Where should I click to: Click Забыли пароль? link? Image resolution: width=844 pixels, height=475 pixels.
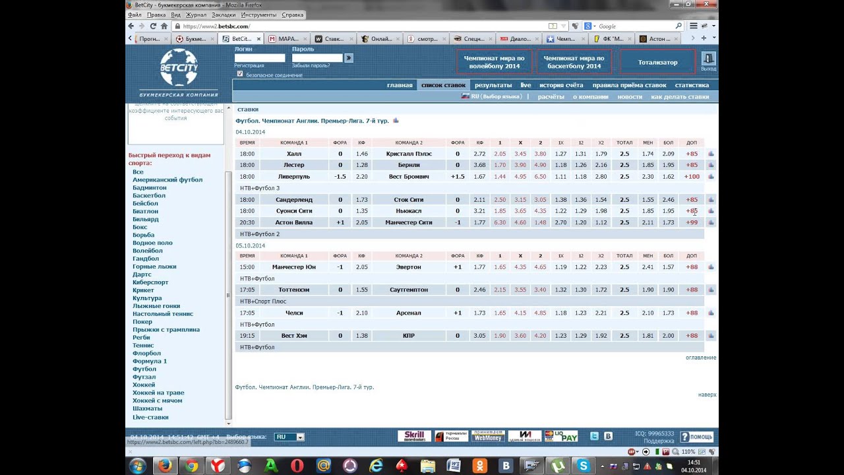pos(311,66)
